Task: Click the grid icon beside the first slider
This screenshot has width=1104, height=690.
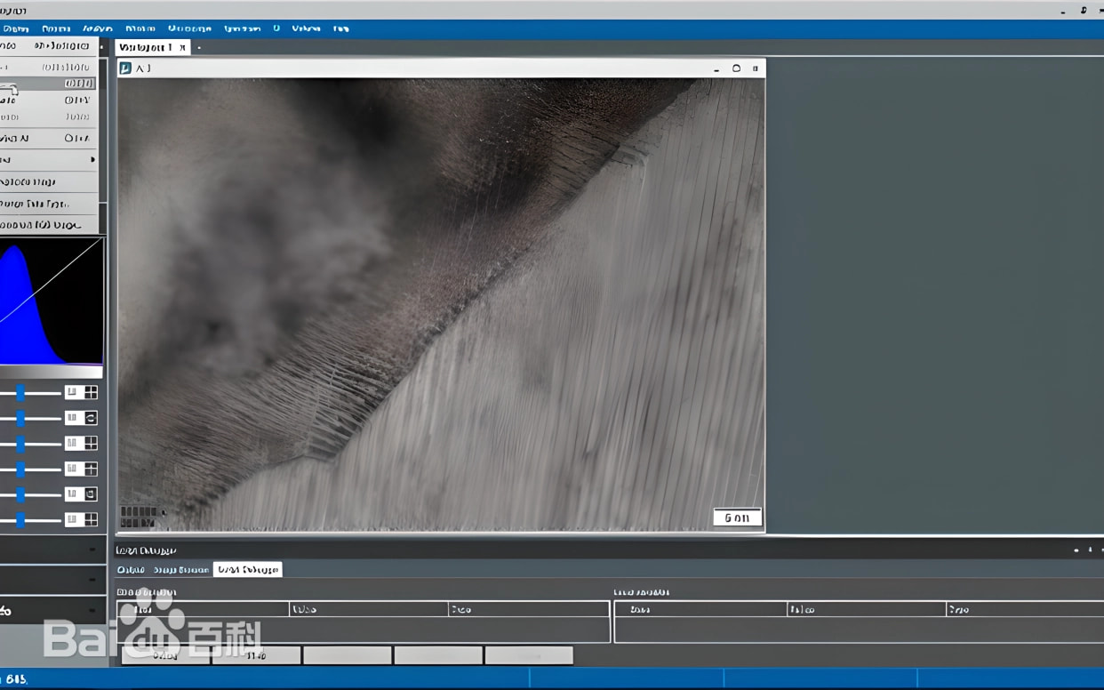Action: pos(90,392)
